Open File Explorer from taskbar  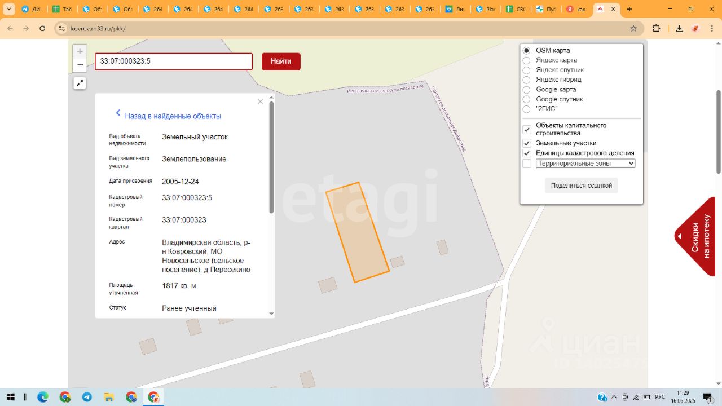109,397
